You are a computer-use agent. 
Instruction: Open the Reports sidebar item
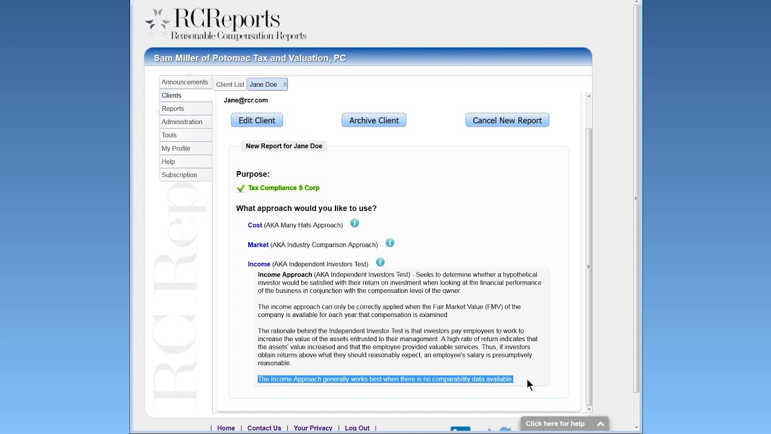[x=186, y=108]
